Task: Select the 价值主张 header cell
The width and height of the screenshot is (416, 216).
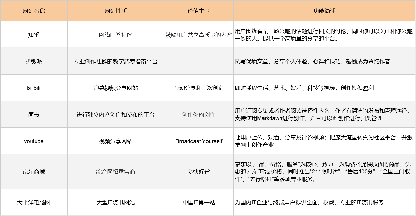Action: 199,11
